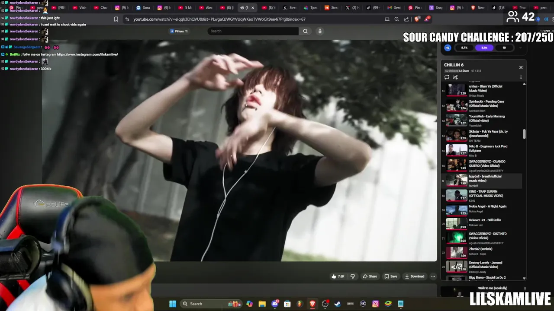554x311 pixels.
Task: Open the Filters dropdown
Action: pos(179,31)
